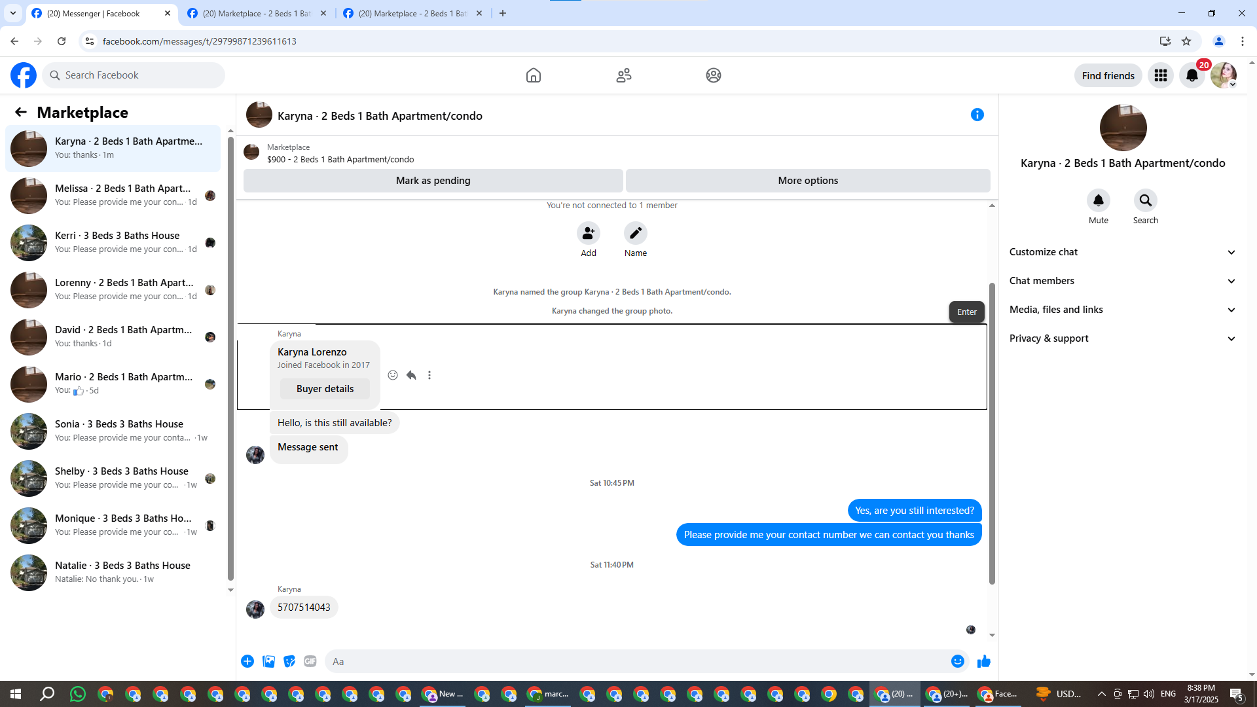The width and height of the screenshot is (1257, 707).
Task: Open the Facebook menu grid icon
Action: click(x=1161, y=75)
